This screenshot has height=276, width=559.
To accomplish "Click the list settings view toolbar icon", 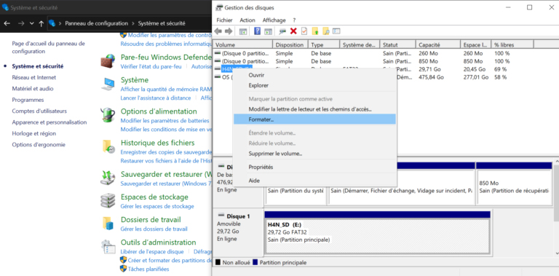I will coord(336,31).
